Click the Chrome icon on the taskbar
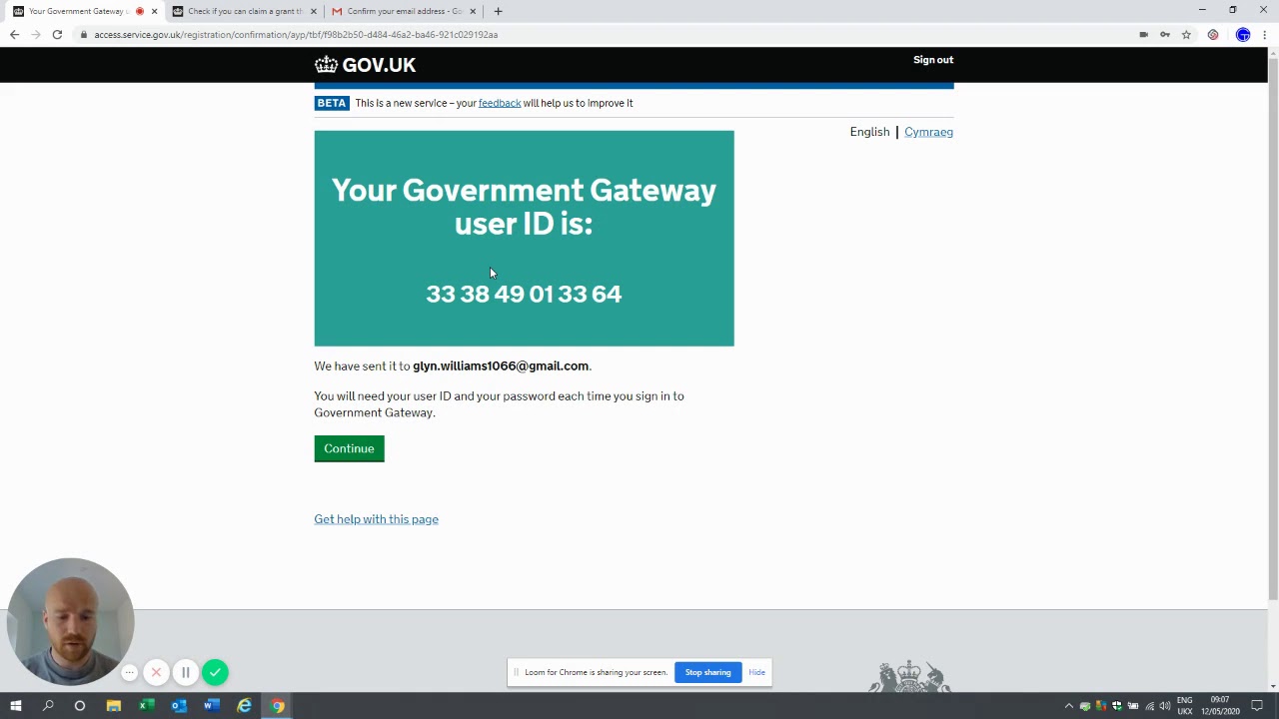 [277, 706]
